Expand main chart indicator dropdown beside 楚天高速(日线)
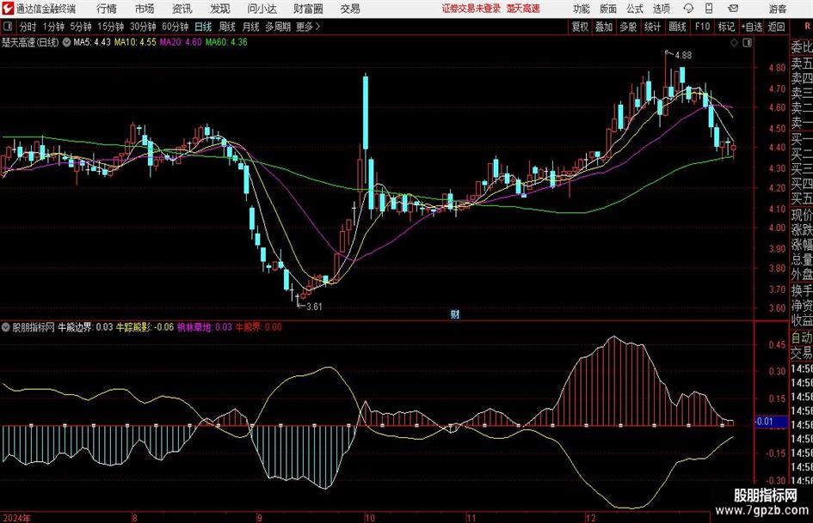813x523 pixels. pos(66,42)
